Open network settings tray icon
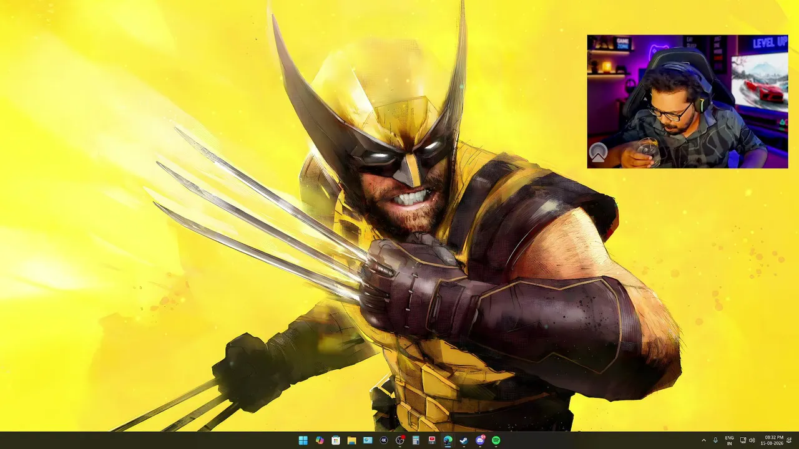The width and height of the screenshot is (799, 449). coord(743,440)
